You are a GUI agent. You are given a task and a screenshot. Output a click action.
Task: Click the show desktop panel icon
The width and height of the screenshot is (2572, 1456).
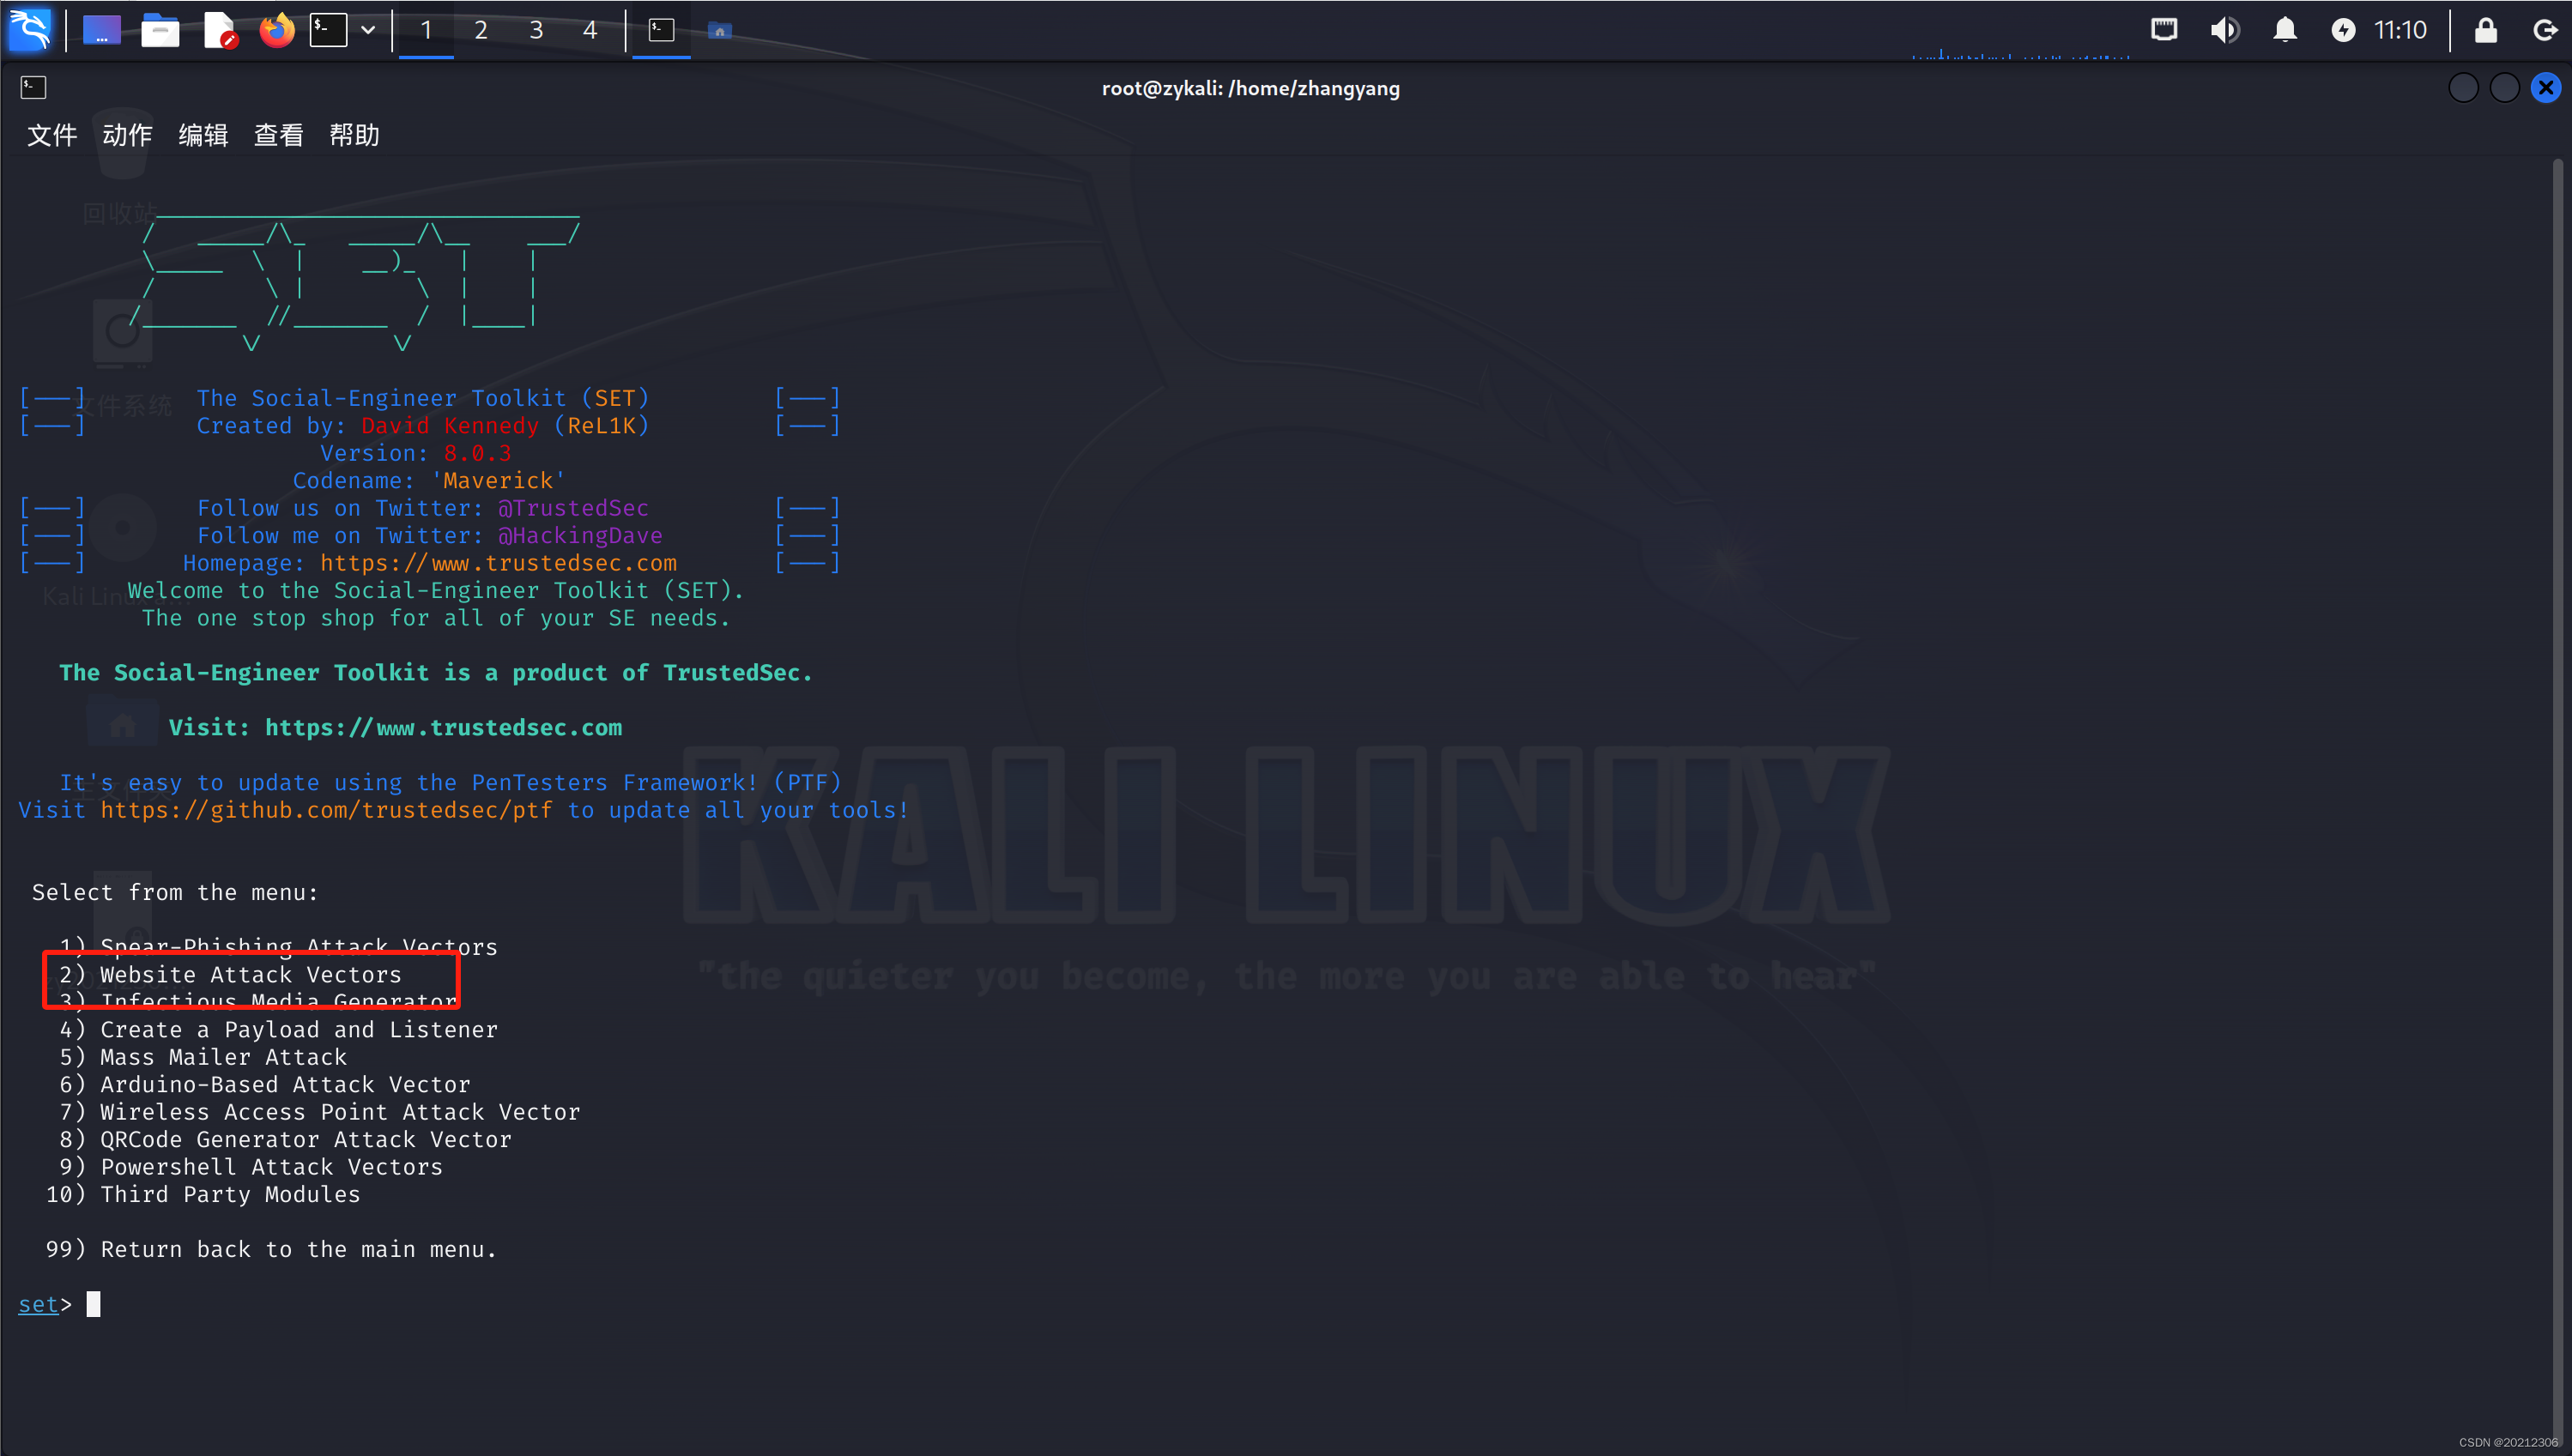(x=101, y=30)
